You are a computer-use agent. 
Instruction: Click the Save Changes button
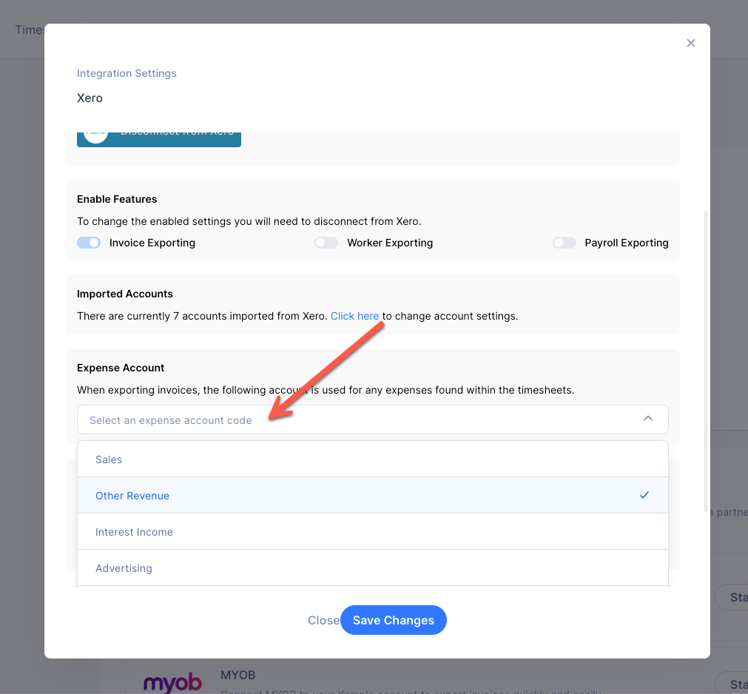click(x=394, y=620)
